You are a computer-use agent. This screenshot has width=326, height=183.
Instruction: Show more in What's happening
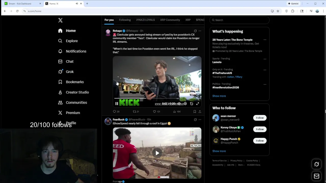(x=219, y=96)
